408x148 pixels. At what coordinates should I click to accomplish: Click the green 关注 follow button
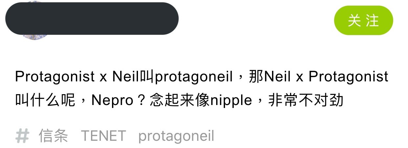pos(363,20)
